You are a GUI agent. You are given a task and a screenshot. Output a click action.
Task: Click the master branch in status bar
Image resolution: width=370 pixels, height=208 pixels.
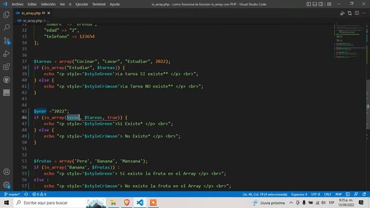coord(12,194)
